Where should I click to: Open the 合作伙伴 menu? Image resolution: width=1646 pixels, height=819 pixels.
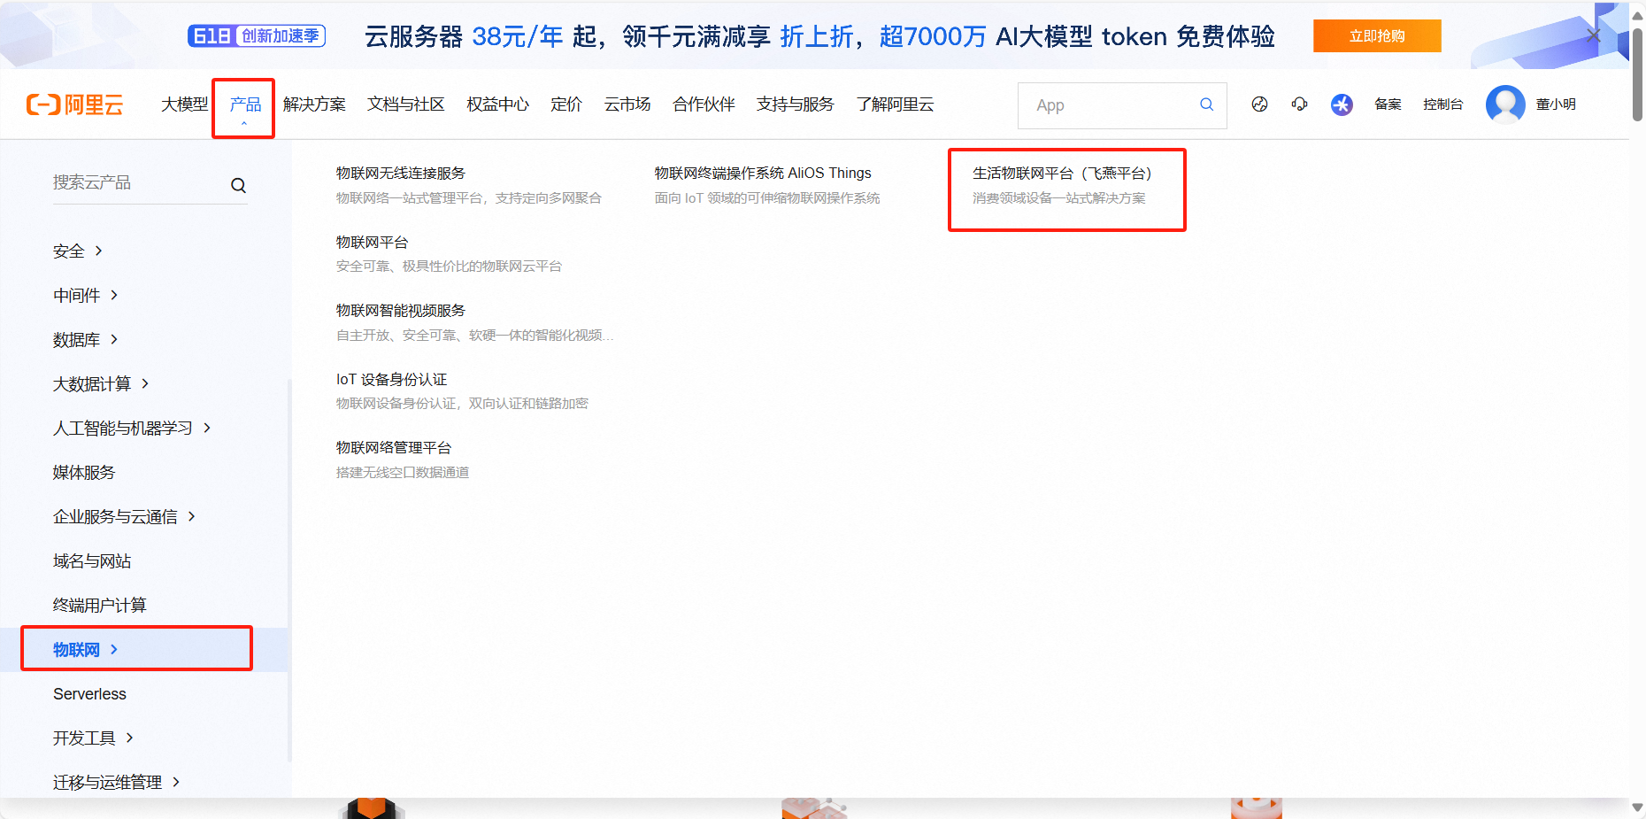tap(704, 104)
